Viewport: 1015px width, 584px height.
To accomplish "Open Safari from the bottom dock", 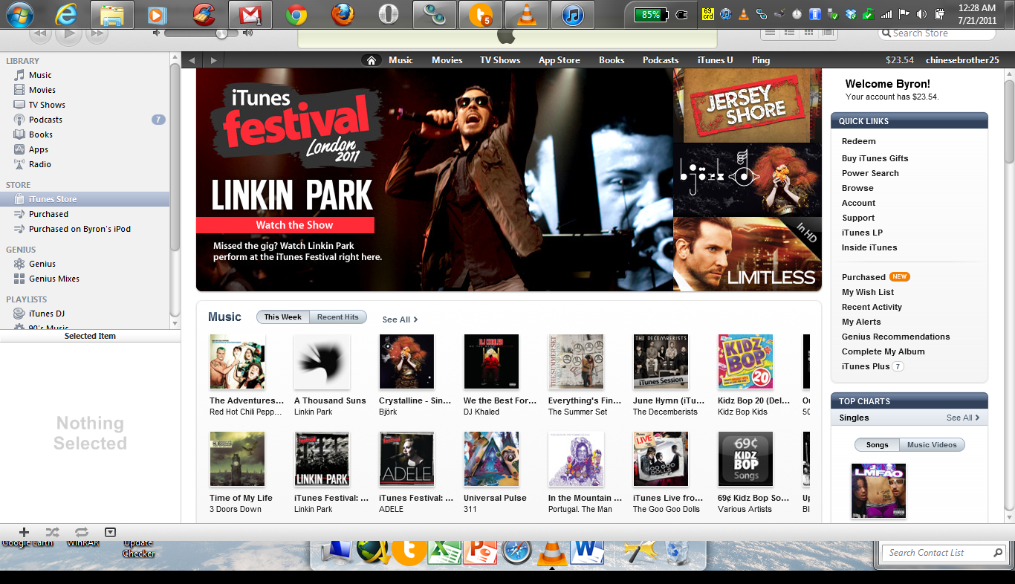I will point(516,553).
